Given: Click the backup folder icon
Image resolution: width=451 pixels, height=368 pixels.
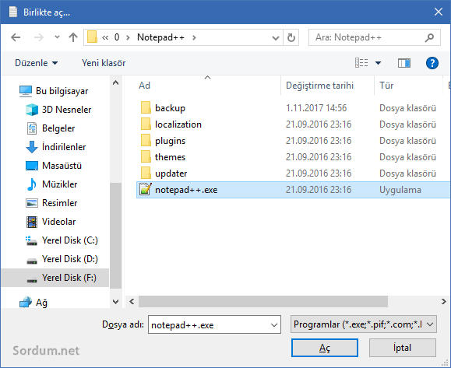Looking at the screenshot, I should coord(146,107).
